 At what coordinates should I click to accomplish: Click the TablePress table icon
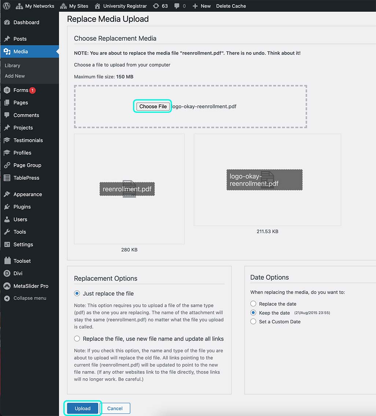(7, 178)
